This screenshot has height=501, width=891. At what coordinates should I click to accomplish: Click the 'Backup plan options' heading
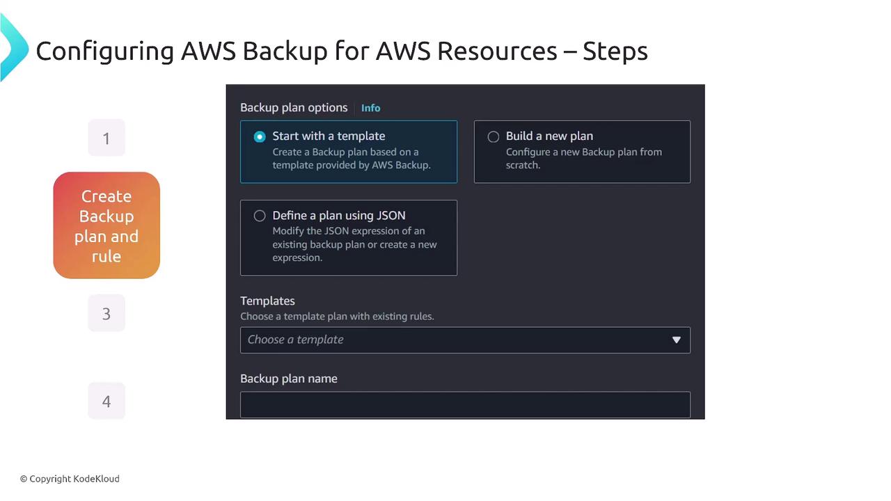[x=294, y=108]
